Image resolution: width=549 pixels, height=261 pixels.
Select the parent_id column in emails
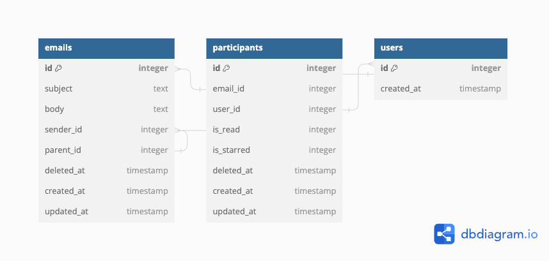click(106, 150)
